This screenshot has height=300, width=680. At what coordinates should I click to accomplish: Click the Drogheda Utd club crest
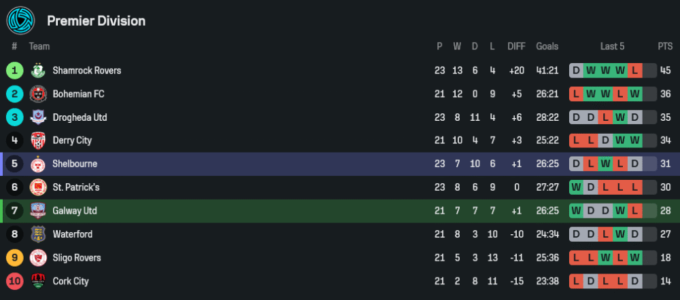click(x=37, y=117)
